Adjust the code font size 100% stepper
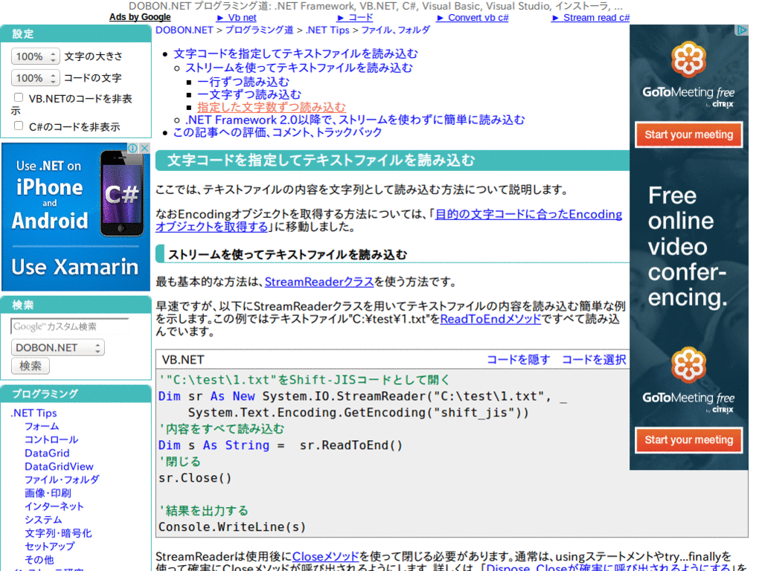Viewport: 762px width, 571px height. [x=35, y=77]
